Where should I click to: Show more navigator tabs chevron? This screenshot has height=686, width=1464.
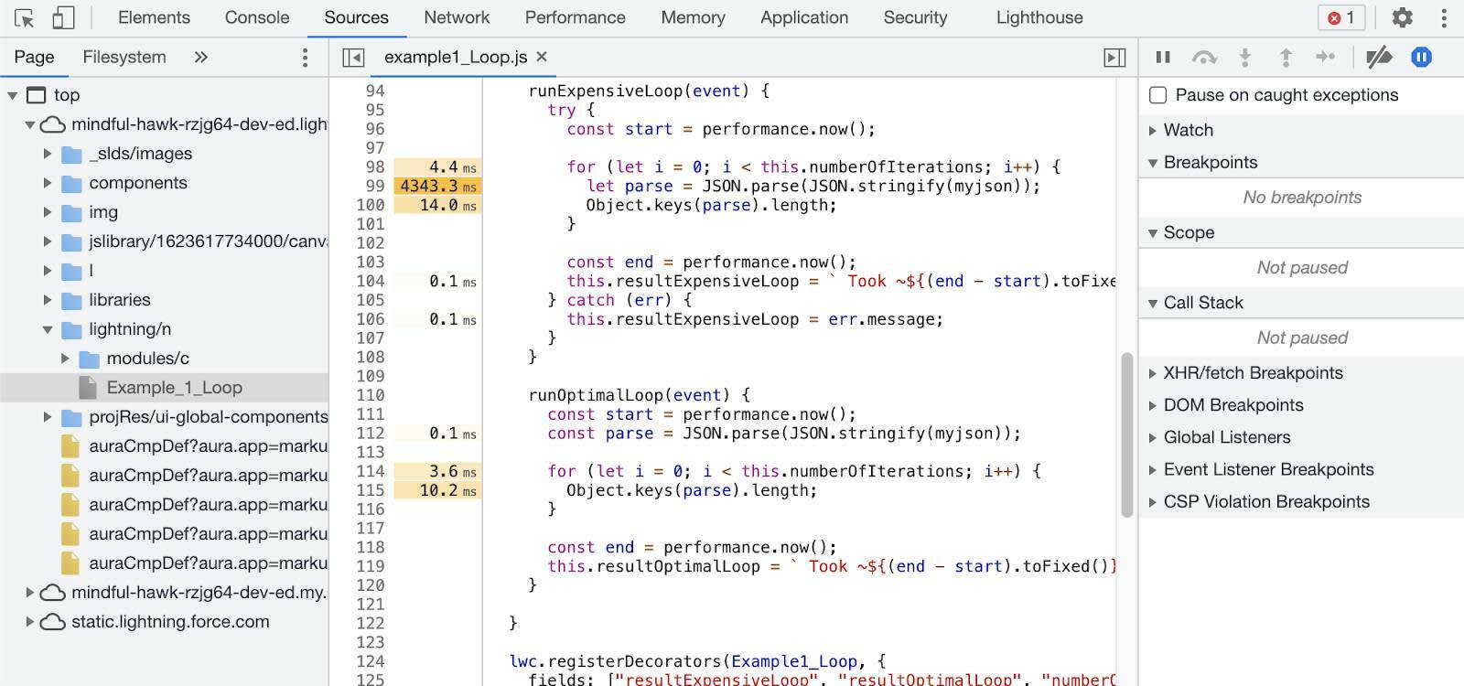tap(200, 58)
